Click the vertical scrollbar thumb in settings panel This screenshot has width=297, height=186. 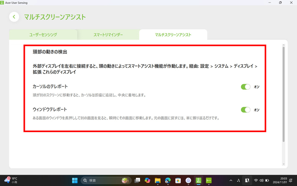tap(284, 94)
